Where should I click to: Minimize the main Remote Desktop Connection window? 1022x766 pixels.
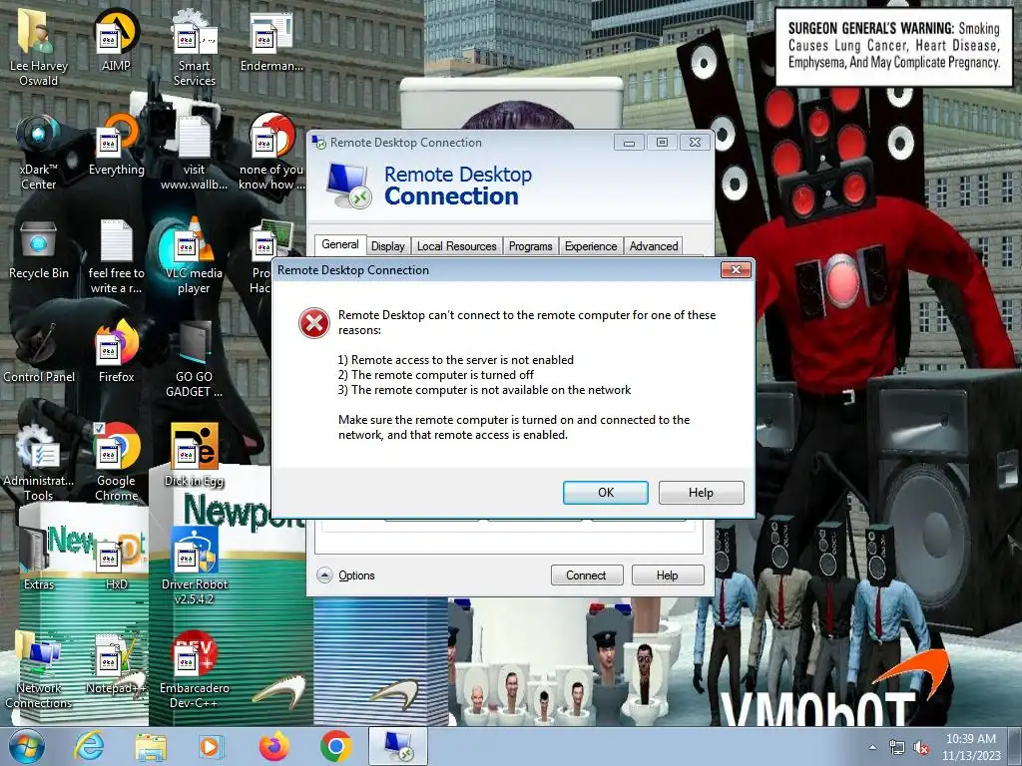pyautogui.click(x=629, y=143)
